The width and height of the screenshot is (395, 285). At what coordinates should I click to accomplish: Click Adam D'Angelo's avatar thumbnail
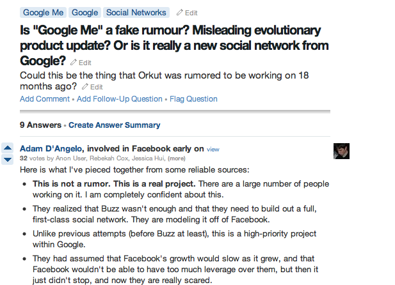click(x=341, y=151)
